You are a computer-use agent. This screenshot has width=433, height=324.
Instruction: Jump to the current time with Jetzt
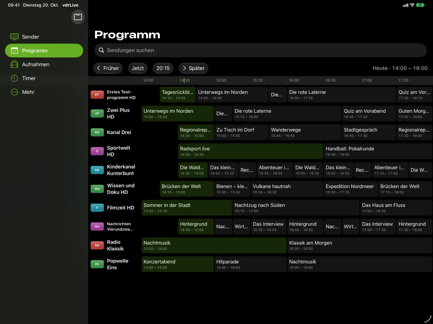[x=138, y=68]
